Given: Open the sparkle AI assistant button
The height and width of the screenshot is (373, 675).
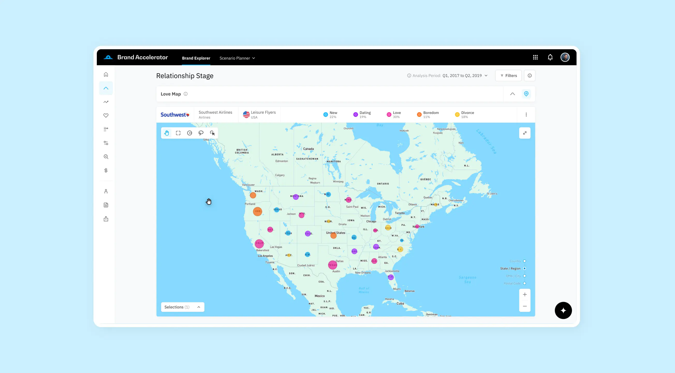Looking at the screenshot, I should (563, 311).
